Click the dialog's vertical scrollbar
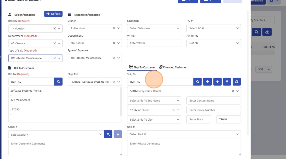This screenshot has width=286, height=159. click(x=248, y=73)
